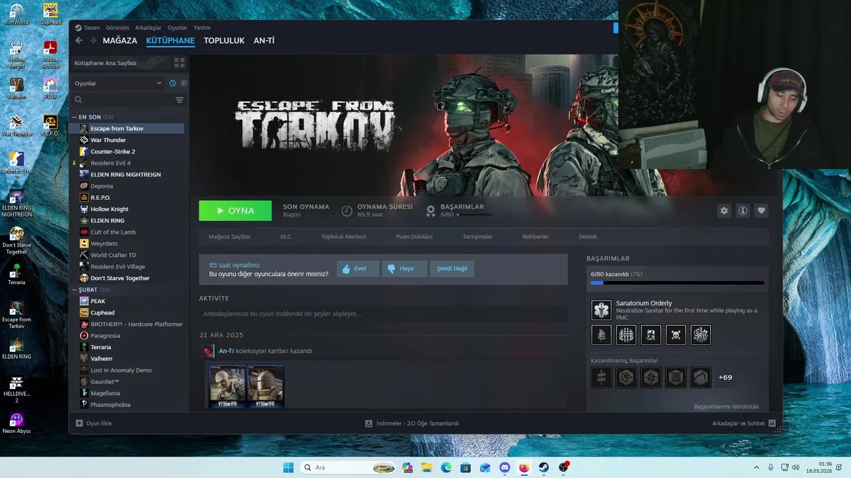Click the skull achievement icon
Image resolution: width=851 pixels, height=478 pixels.
[675, 335]
